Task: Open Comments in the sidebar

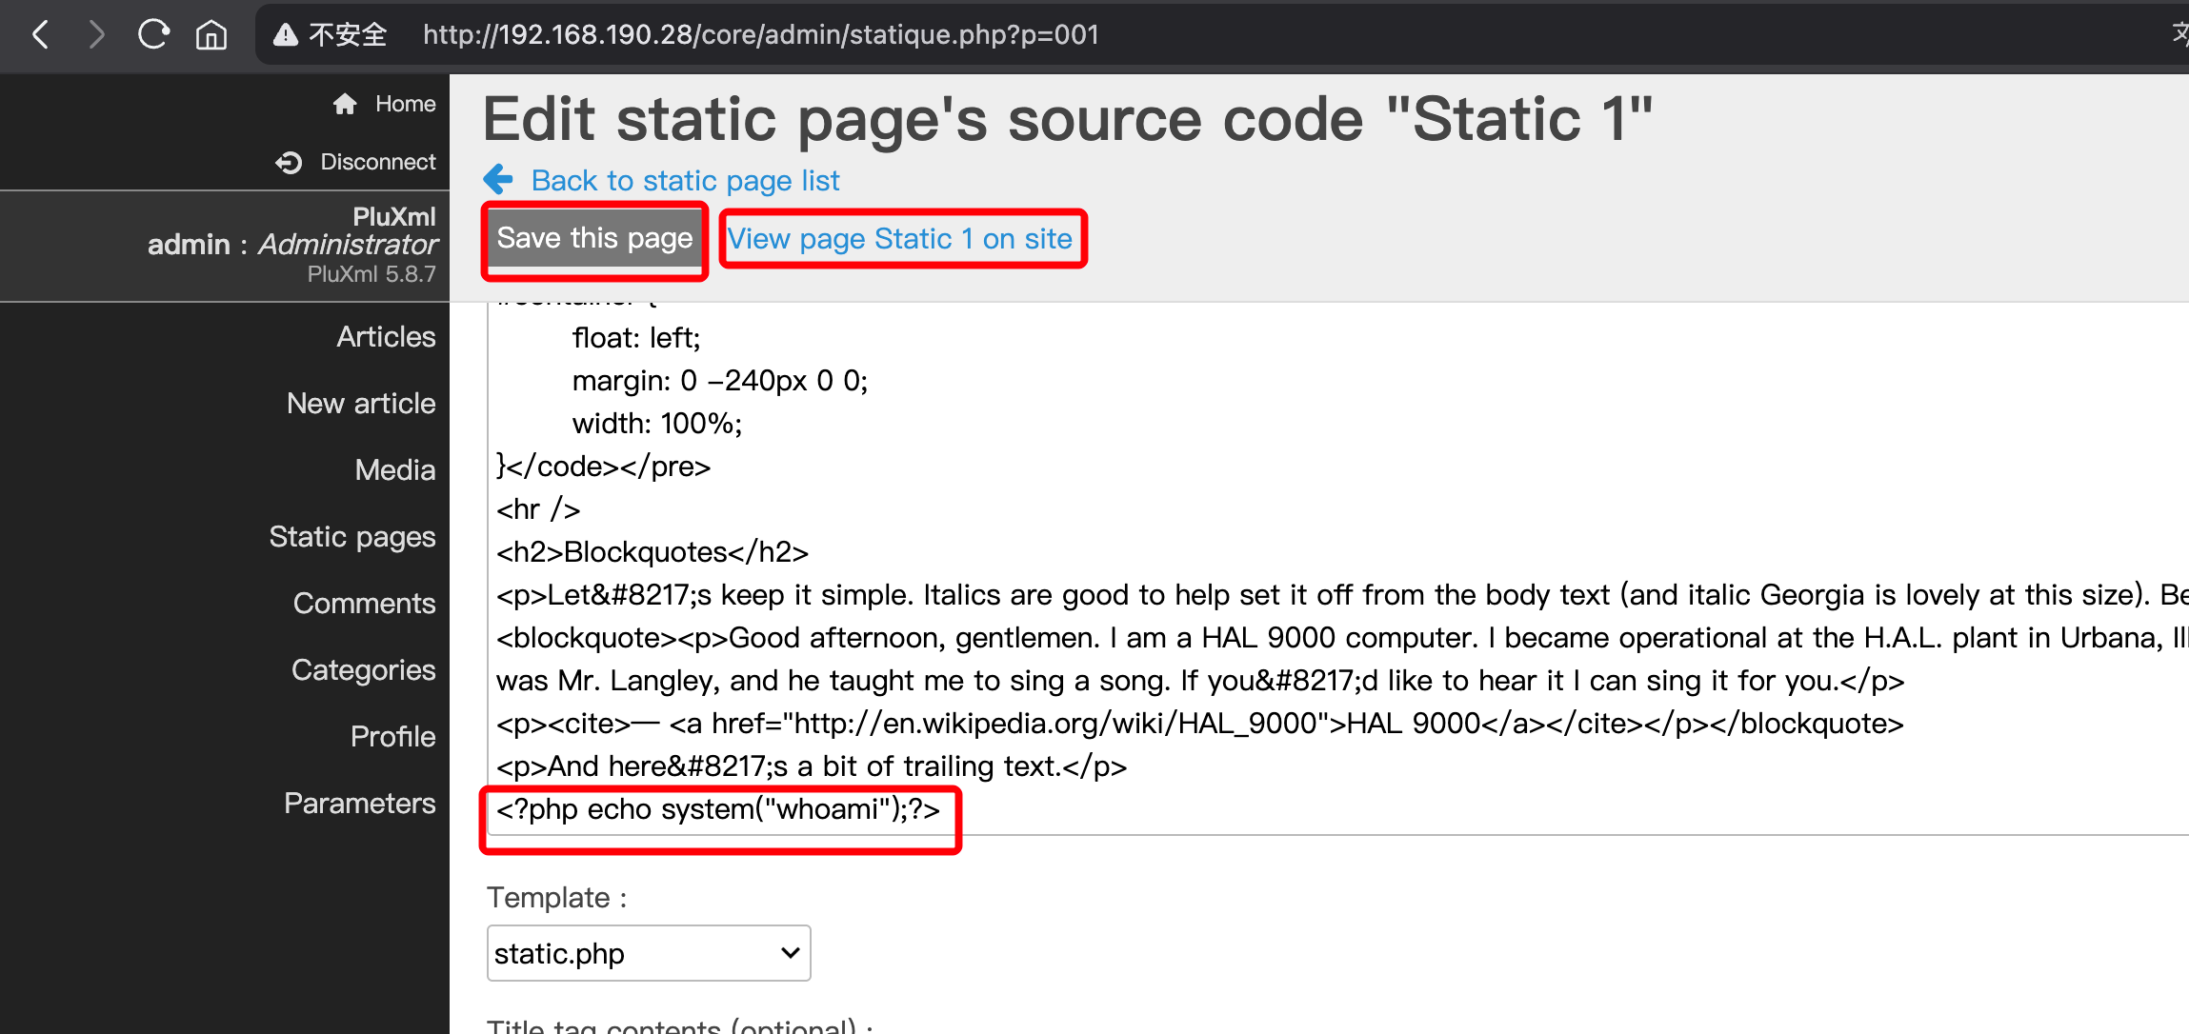Action: coord(364,604)
